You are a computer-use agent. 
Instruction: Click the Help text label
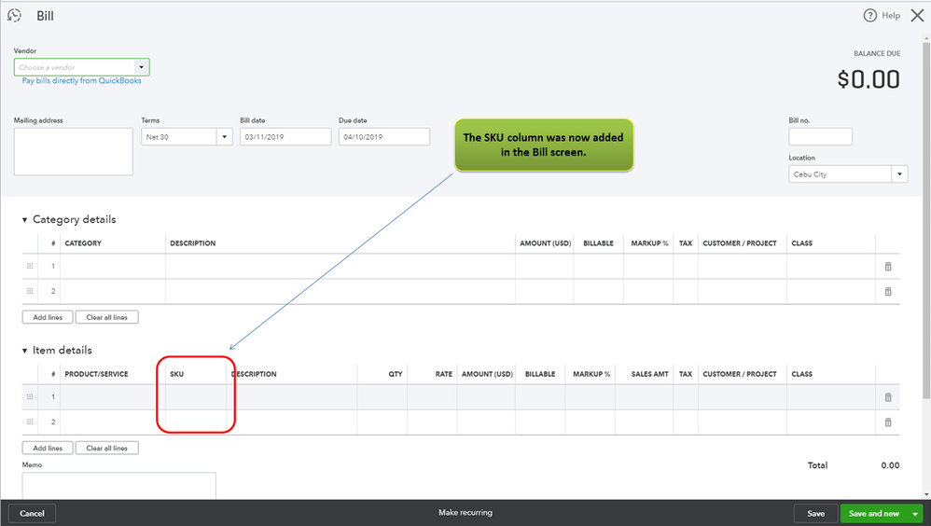pyautogui.click(x=891, y=16)
